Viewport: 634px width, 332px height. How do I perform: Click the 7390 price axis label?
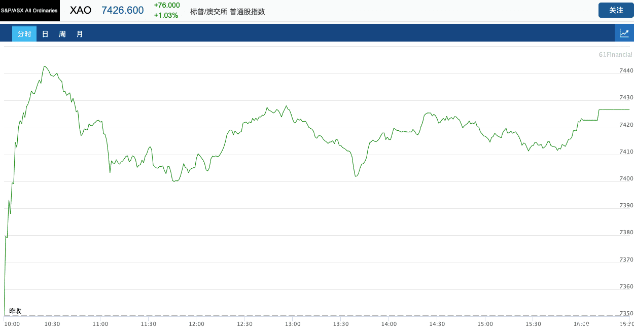point(626,205)
